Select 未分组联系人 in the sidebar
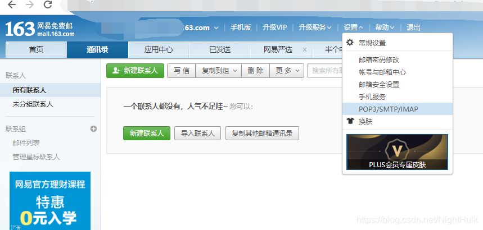Screen dimensions: 483x230 point(50,104)
